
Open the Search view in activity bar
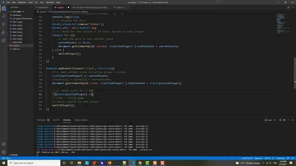(x=4, y=16)
